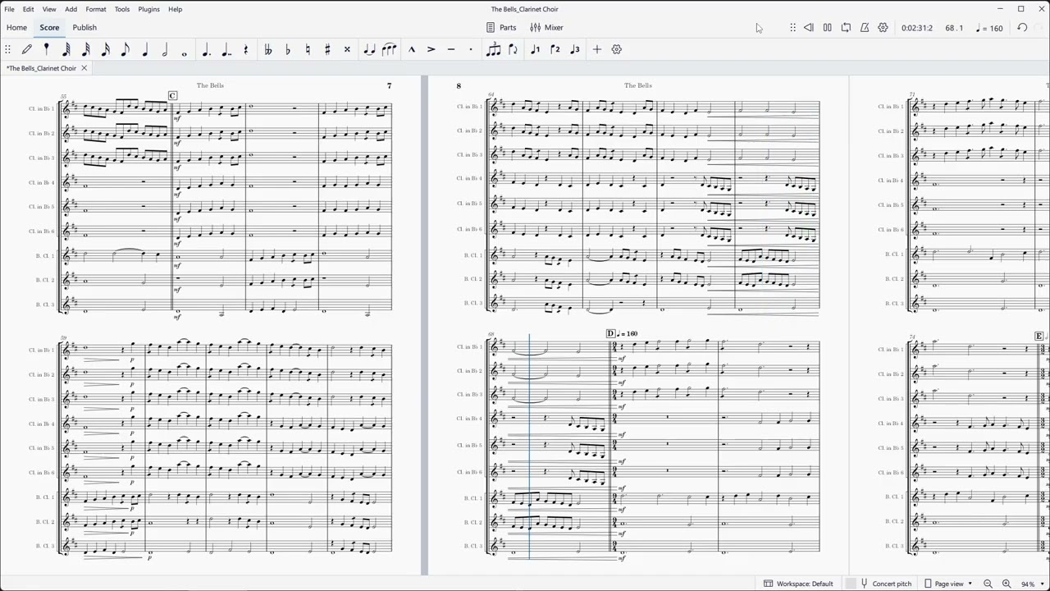Open the Format menu
This screenshot has width=1050, height=591.
coord(96,9)
